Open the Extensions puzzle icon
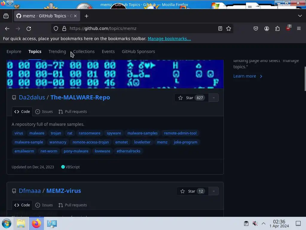This screenshot has height=230, width=306. [277, 28]
